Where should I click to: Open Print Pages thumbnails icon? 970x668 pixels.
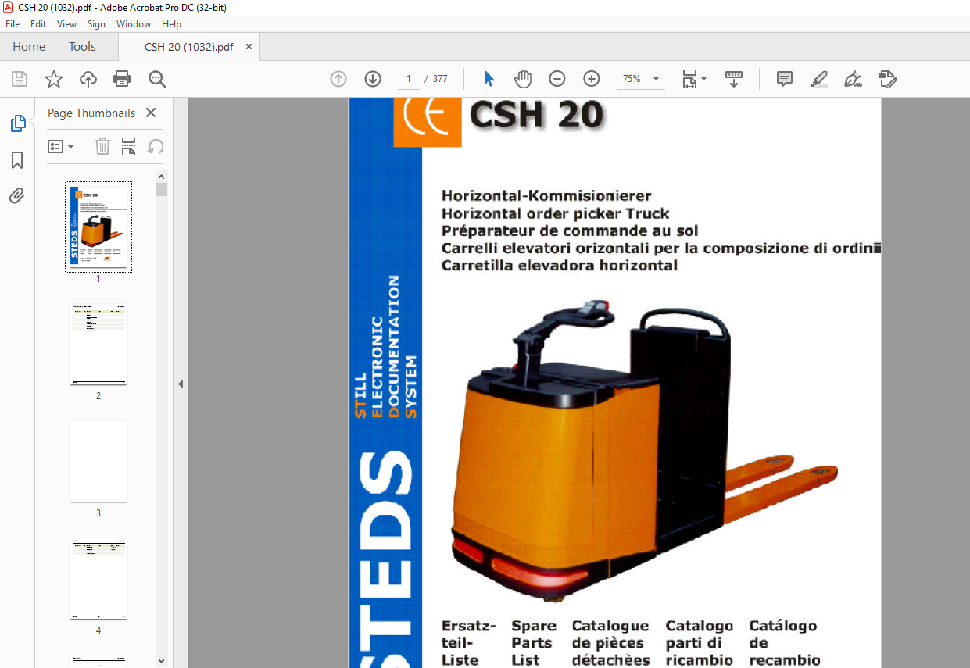[x=129, y=146]
